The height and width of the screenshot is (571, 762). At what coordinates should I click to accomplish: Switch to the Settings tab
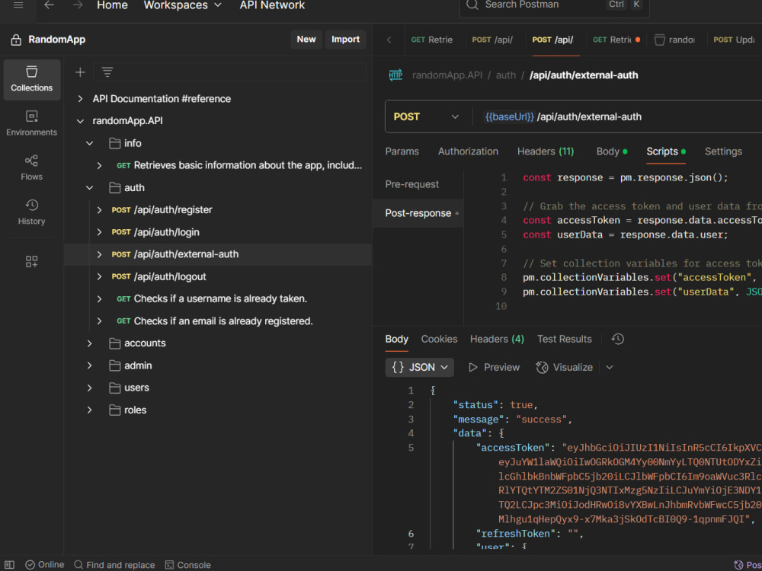723,152
